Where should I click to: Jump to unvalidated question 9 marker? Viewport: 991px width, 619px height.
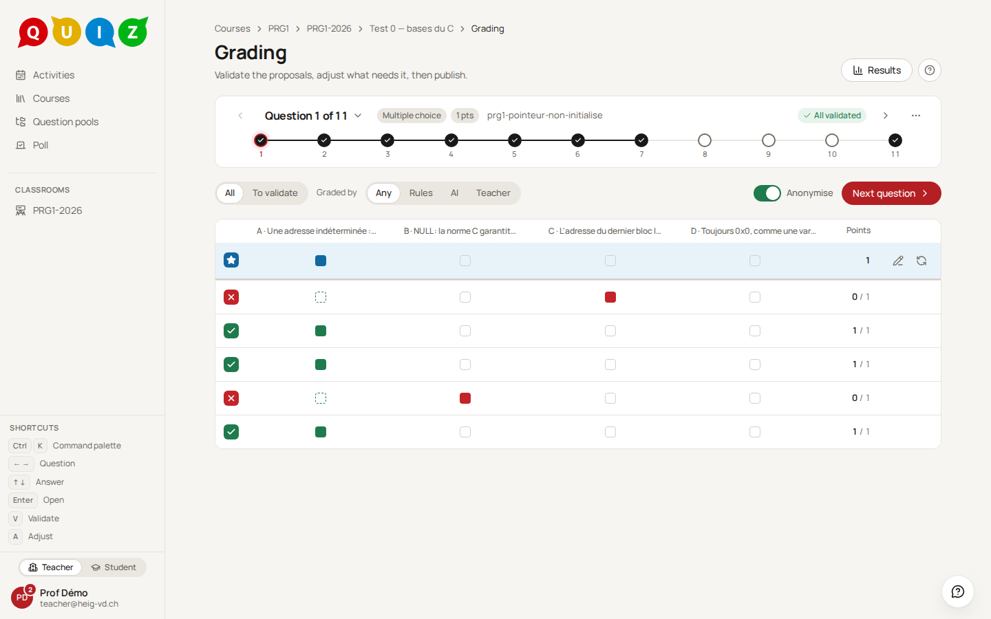(x=769, y=140)
